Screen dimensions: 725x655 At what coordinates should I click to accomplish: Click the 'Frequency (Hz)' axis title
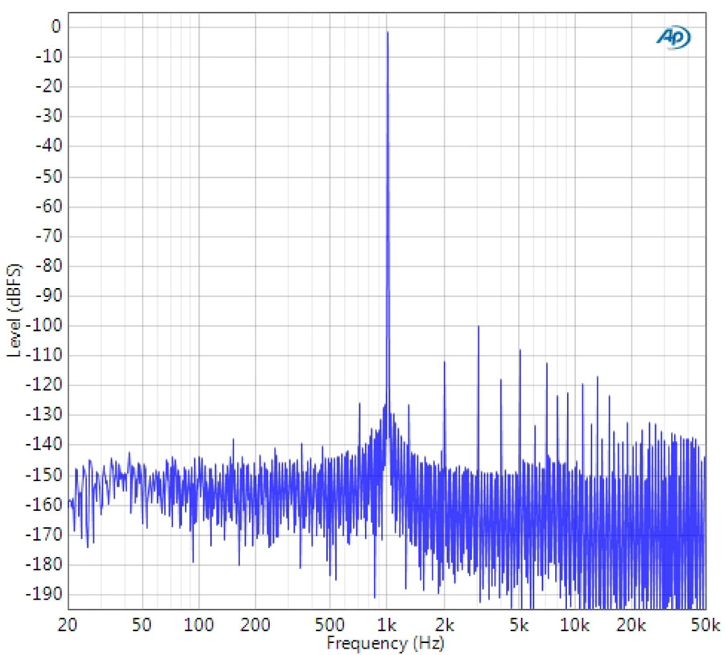click(385, 643)
